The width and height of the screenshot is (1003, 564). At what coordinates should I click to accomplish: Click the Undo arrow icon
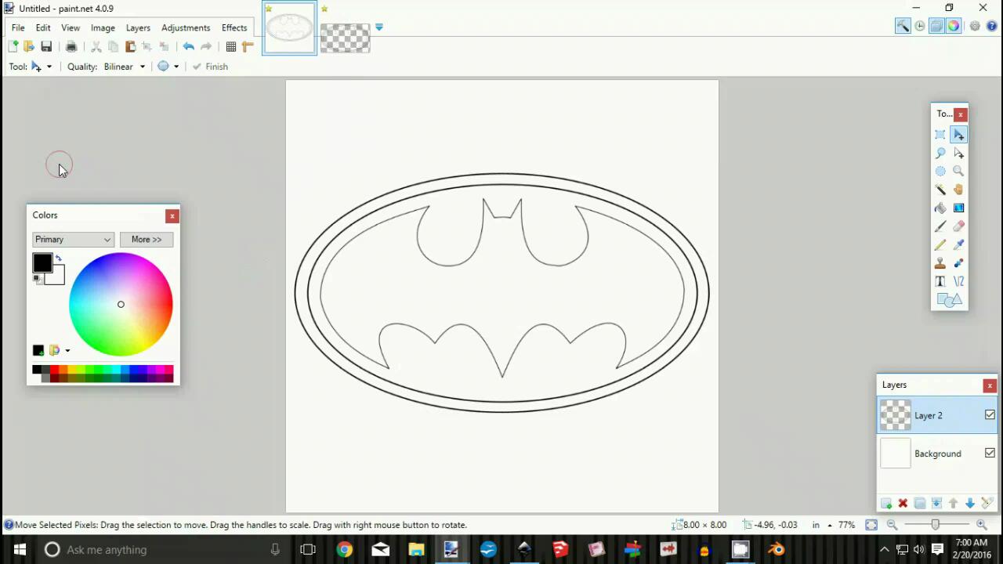[189, 47]
